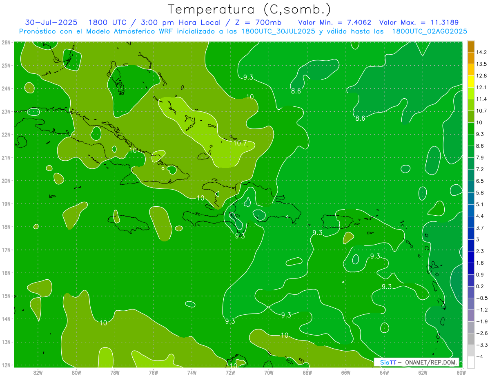Click the 68W longitude axis label
490x378 pixels.
307,372
